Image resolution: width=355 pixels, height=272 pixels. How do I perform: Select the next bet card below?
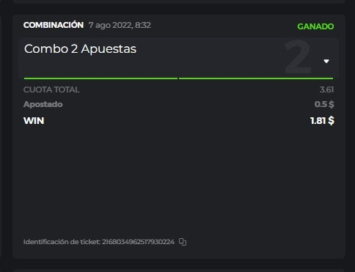click(x=179, y=271)
